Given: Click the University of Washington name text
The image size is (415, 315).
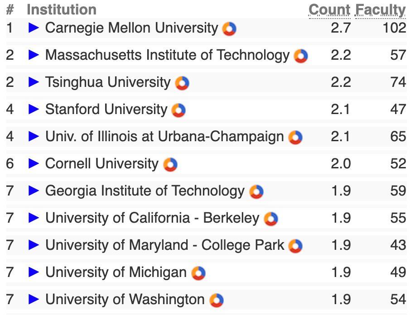Looking at the screenshot, I should pos(125,300).
